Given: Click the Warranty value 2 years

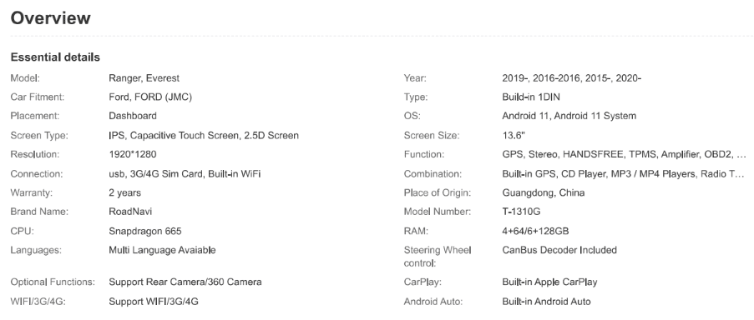Looking at the screenshot, I should (125, 192).
